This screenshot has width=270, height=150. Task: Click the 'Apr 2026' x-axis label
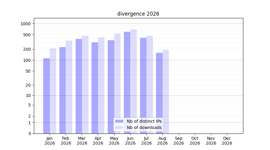coord(98,141)
